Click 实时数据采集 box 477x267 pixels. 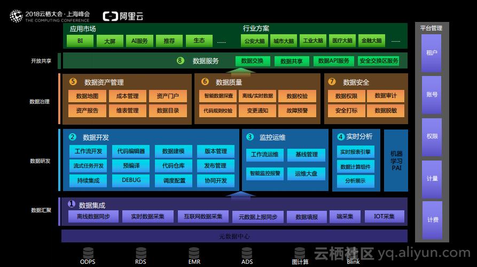pos(148,216)
